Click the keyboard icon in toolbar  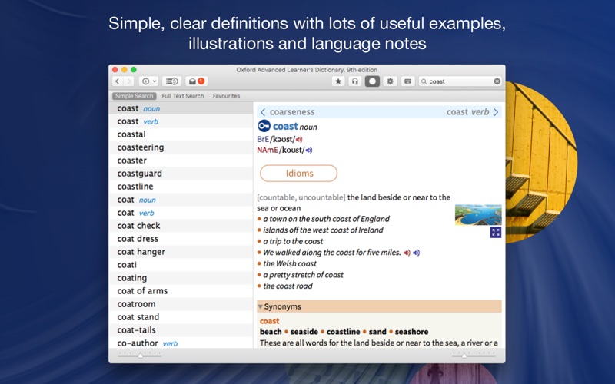408,81
